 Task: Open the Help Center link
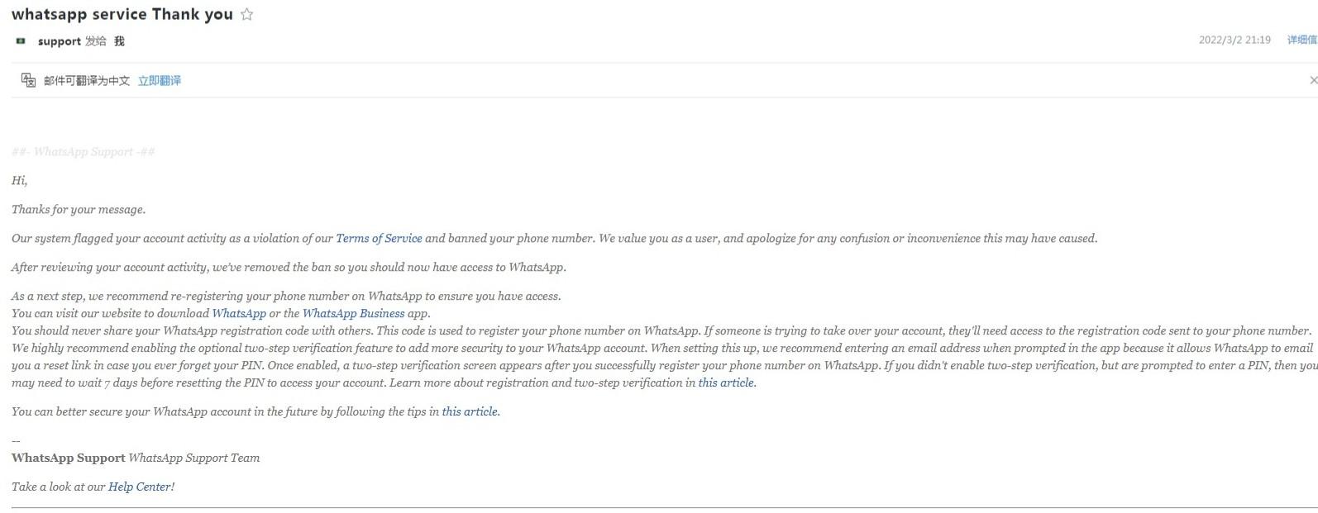tap(140, 487)
